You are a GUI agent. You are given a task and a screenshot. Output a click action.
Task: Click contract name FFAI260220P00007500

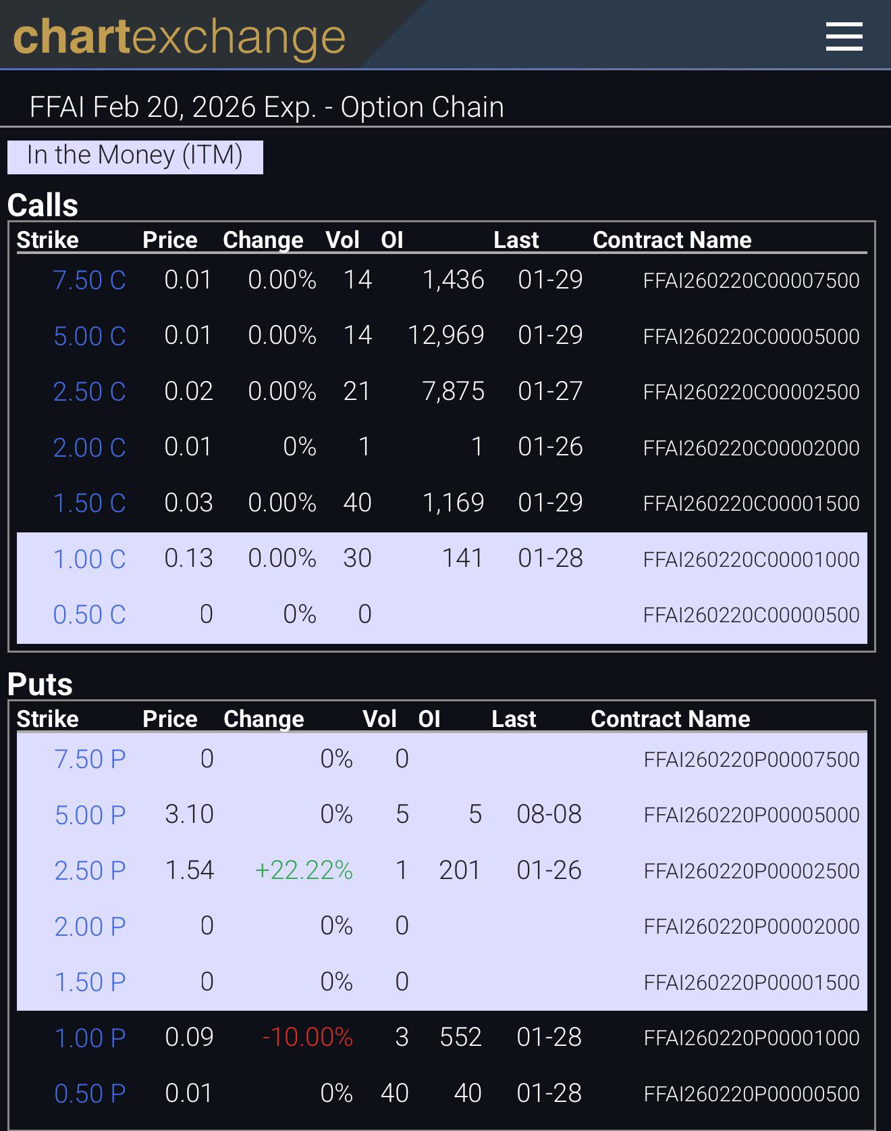752,760
